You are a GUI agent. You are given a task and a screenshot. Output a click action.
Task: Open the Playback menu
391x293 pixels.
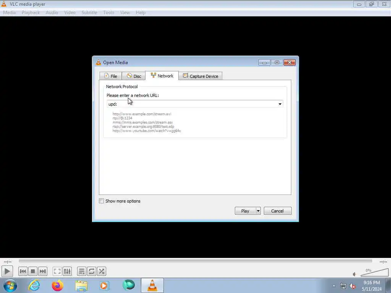pyautogui.click(x=31, y=13)
